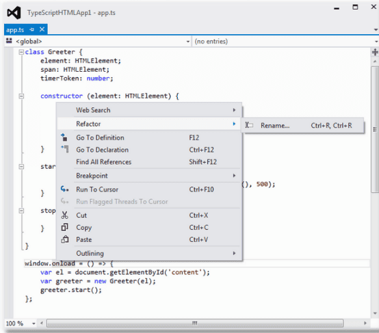The image size is (379, 333).
Task: Collapse the start method outline region
Action: pyautogui.click(x=21, y=167)
